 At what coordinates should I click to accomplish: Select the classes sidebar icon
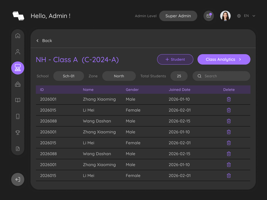point(18,68)
